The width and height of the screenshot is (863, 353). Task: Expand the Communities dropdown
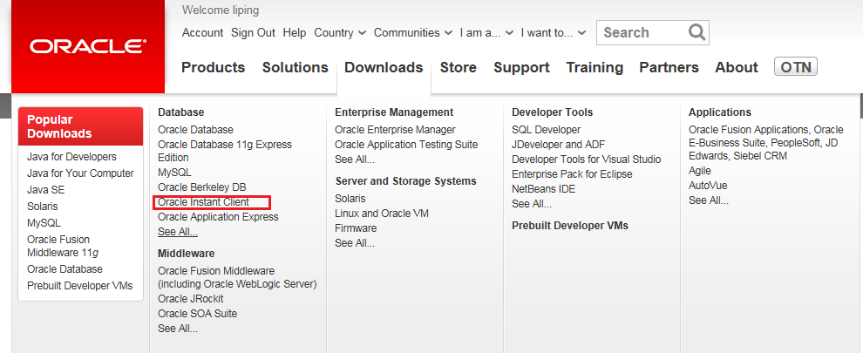point(413,32)
